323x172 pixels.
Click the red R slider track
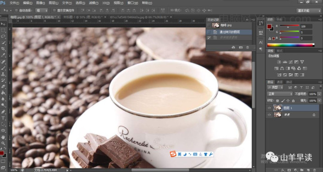pos(289,26)
